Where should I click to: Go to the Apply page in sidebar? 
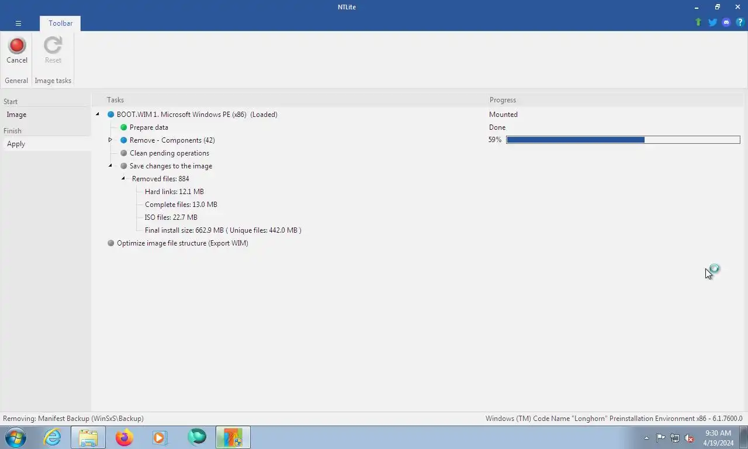(47, 144)
